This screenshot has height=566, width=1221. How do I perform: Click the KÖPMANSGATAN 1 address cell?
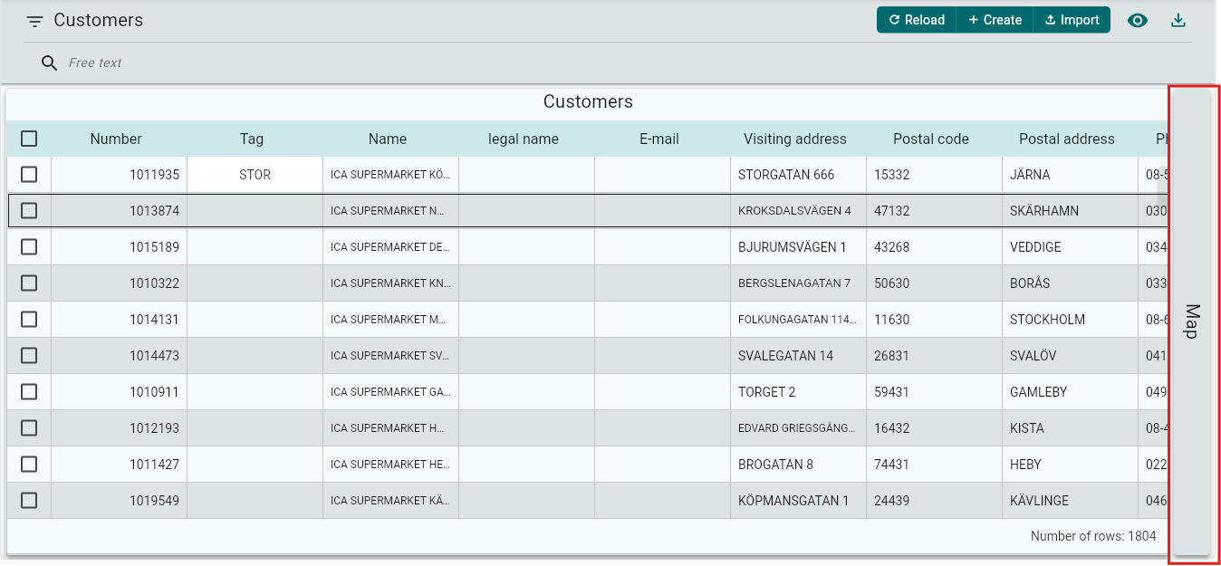click(x=798, y=500)
